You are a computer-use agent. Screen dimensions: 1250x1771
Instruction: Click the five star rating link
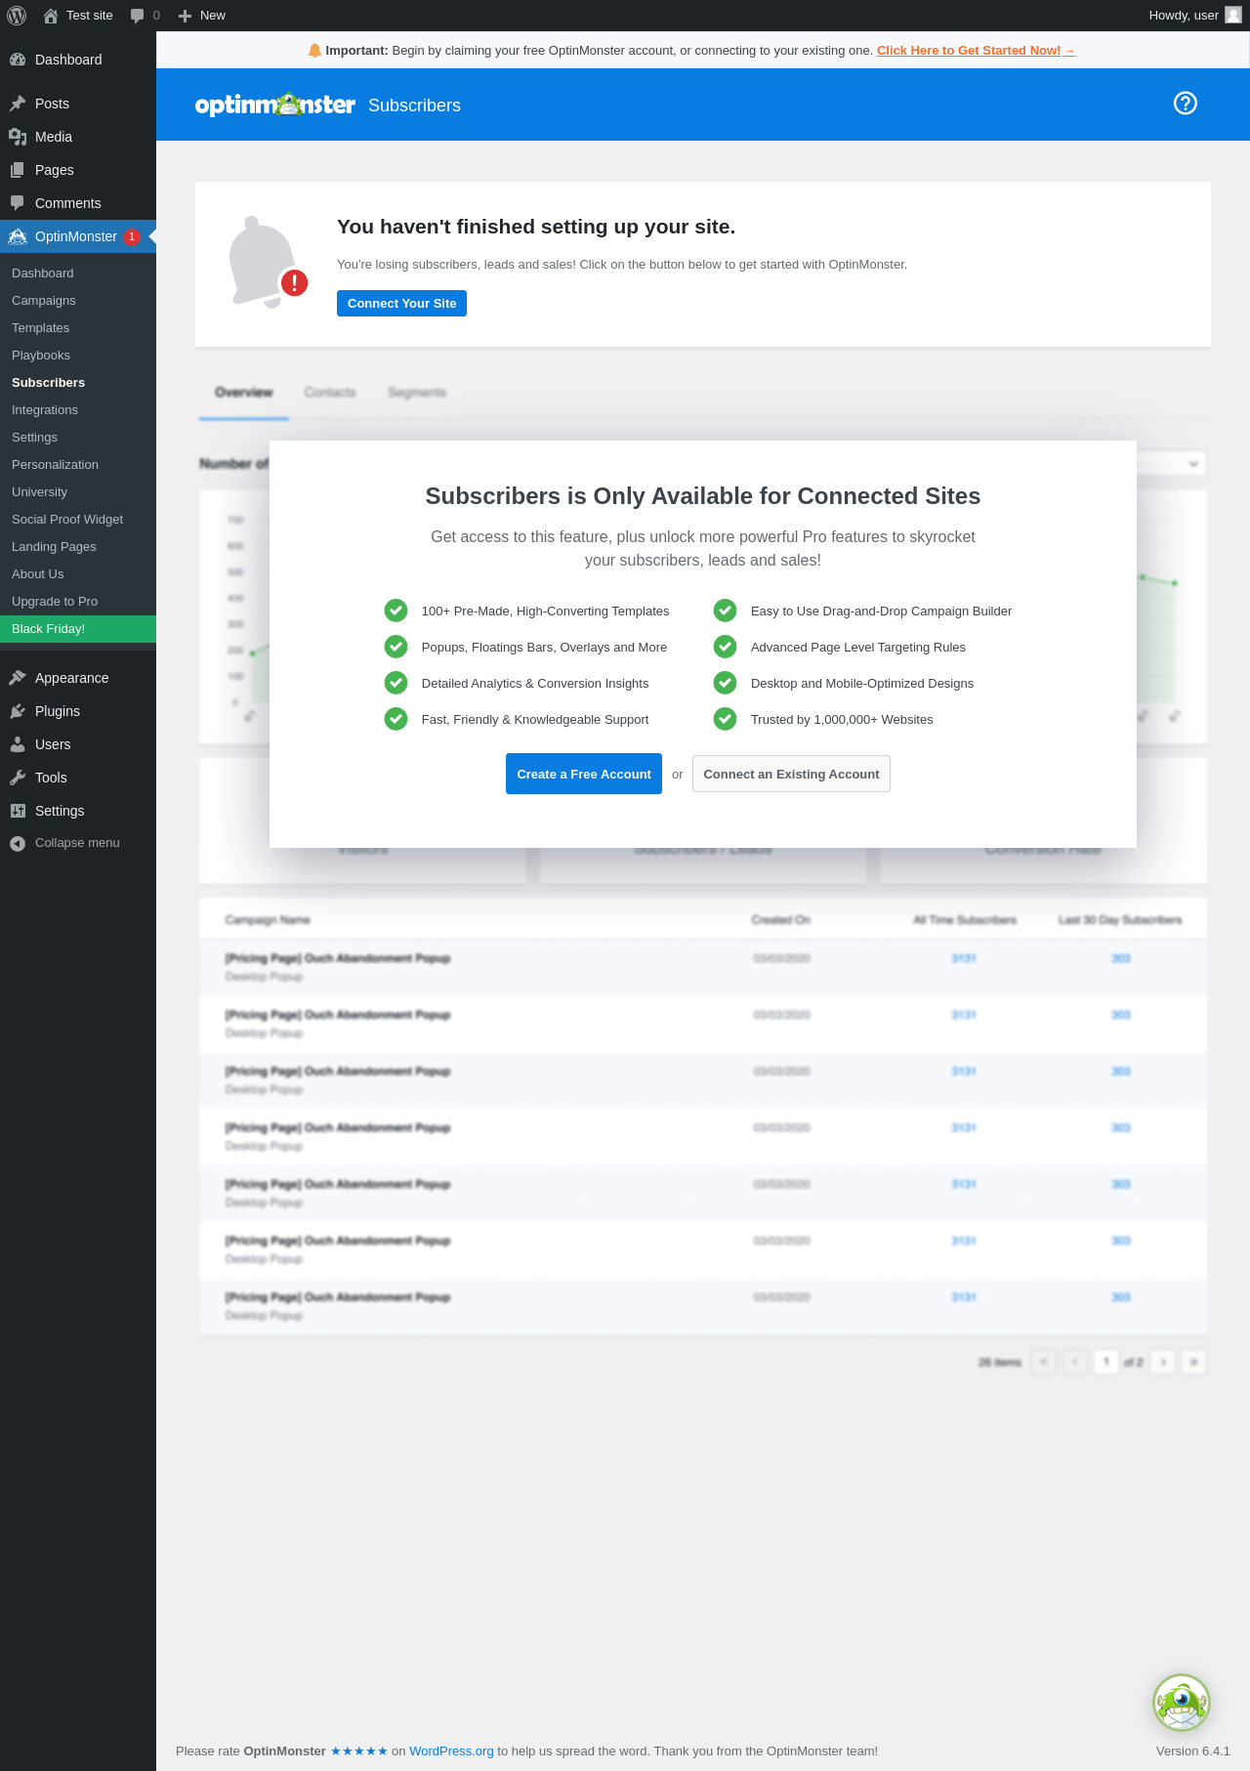[359, 1751]
